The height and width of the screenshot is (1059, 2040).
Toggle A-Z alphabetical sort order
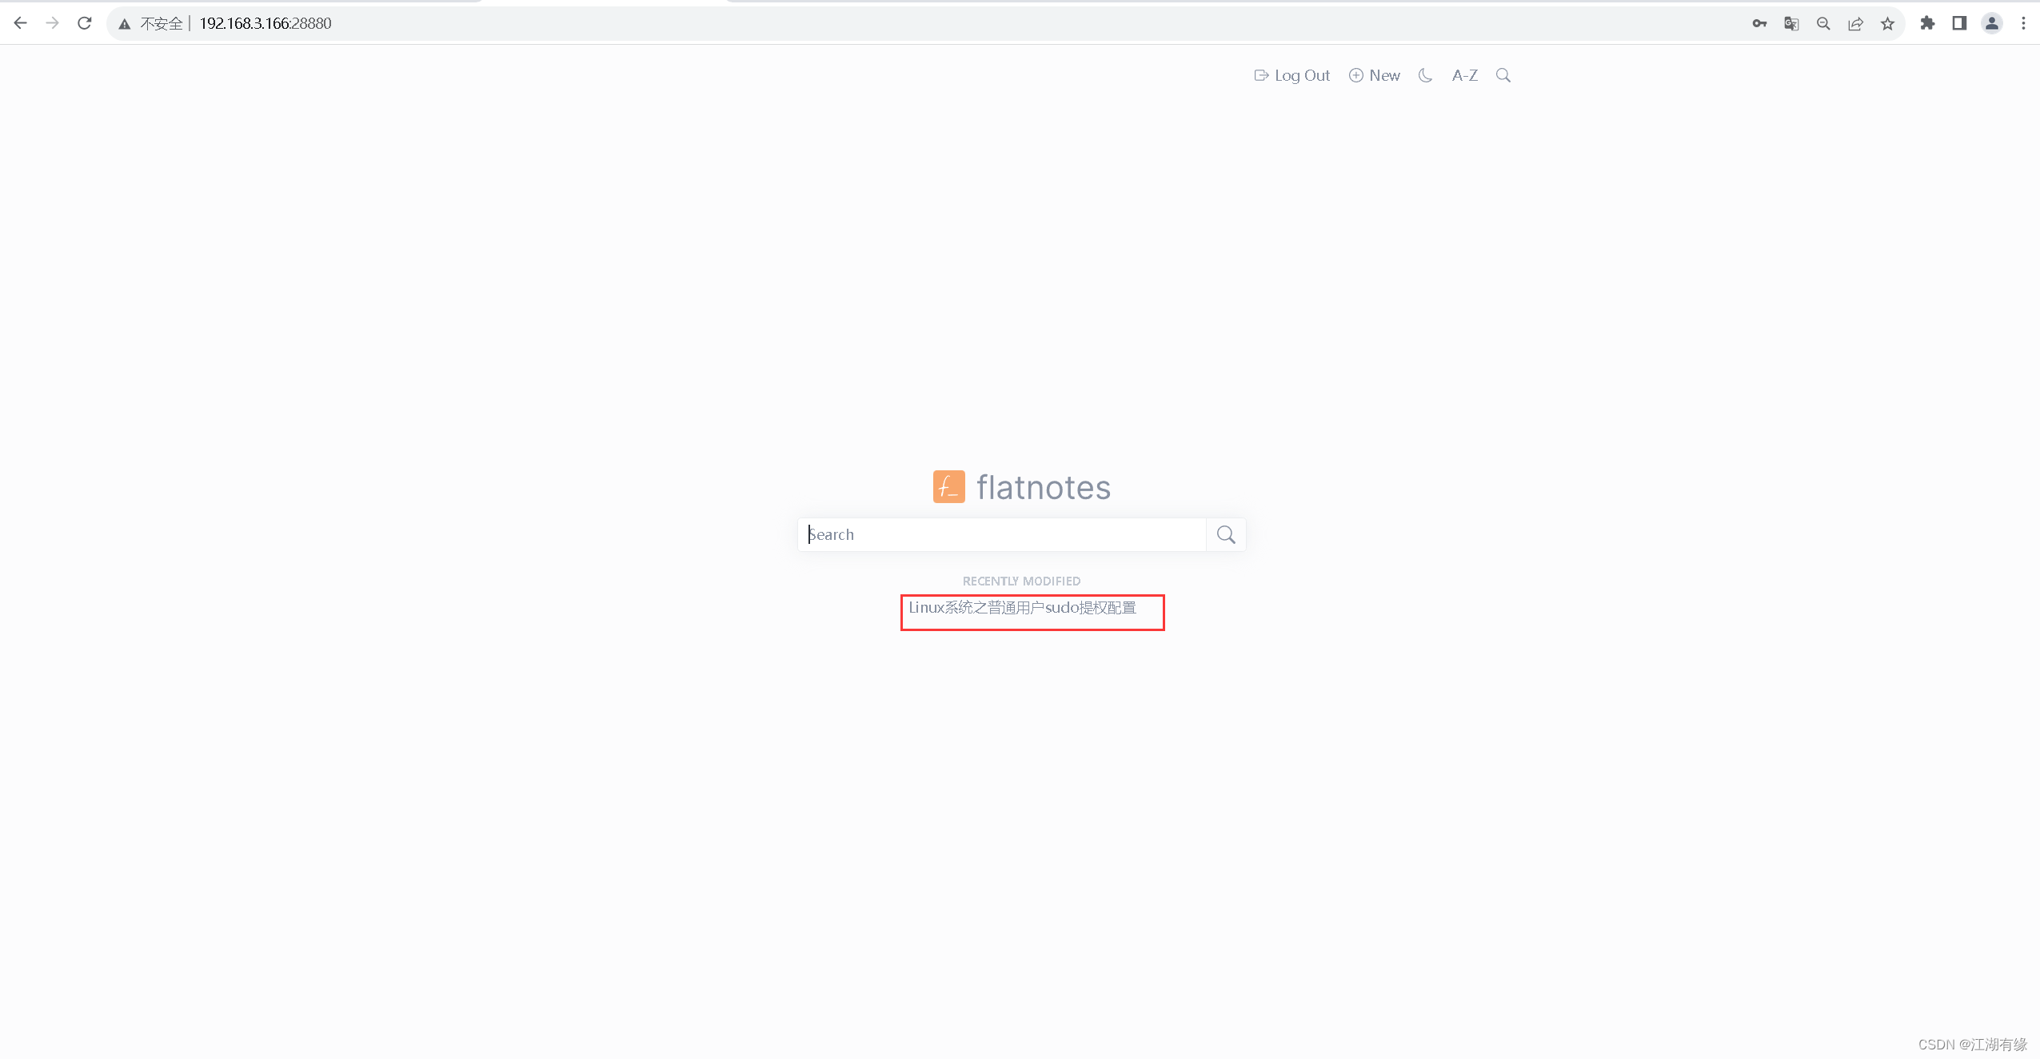point(1464,75)
